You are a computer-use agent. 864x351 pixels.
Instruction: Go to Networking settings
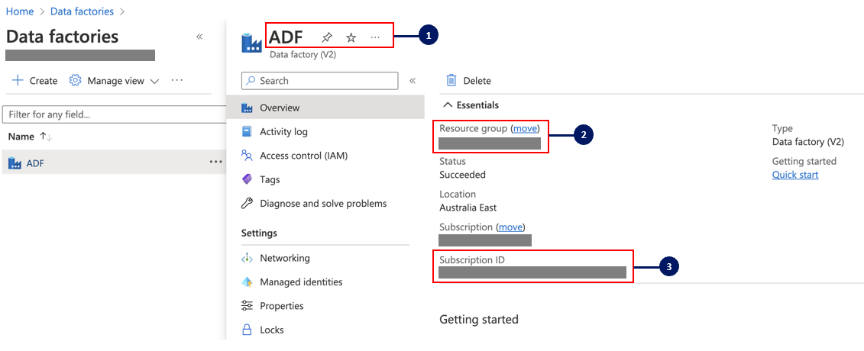click(284, 258)
